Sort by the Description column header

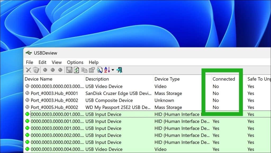click(119, 79)
